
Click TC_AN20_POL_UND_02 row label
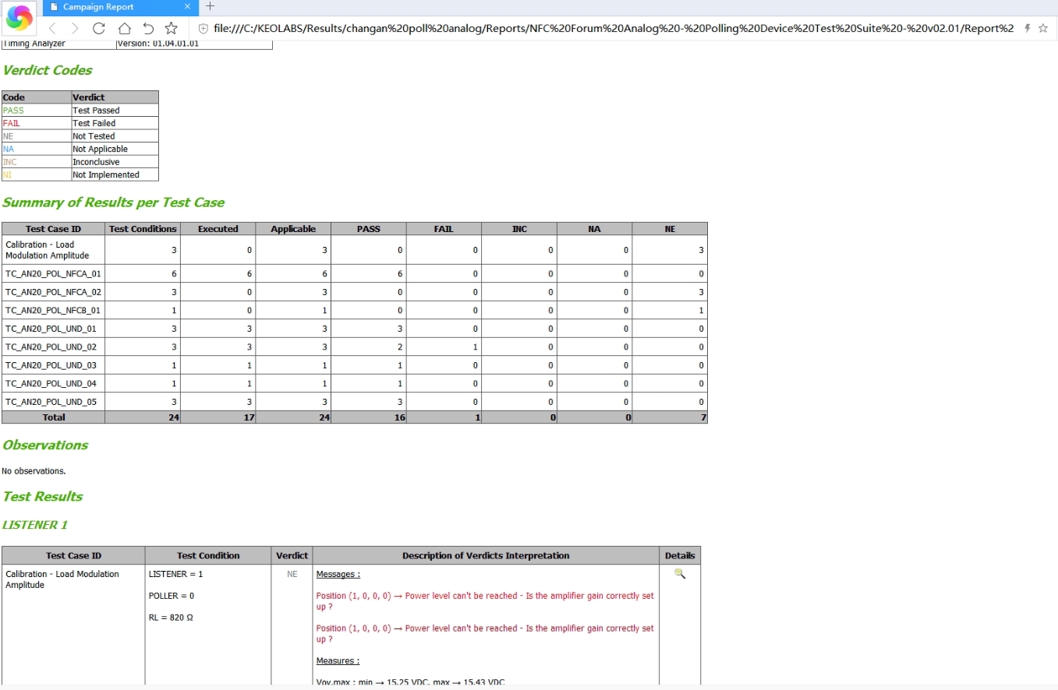point(51,347)
